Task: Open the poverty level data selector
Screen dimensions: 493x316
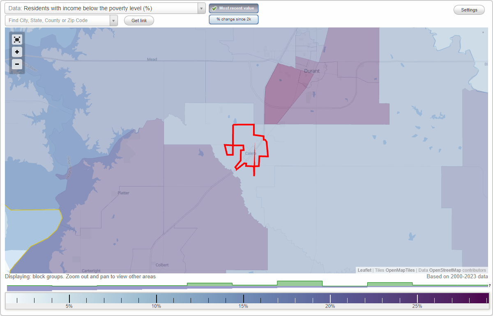Action: 103,8
